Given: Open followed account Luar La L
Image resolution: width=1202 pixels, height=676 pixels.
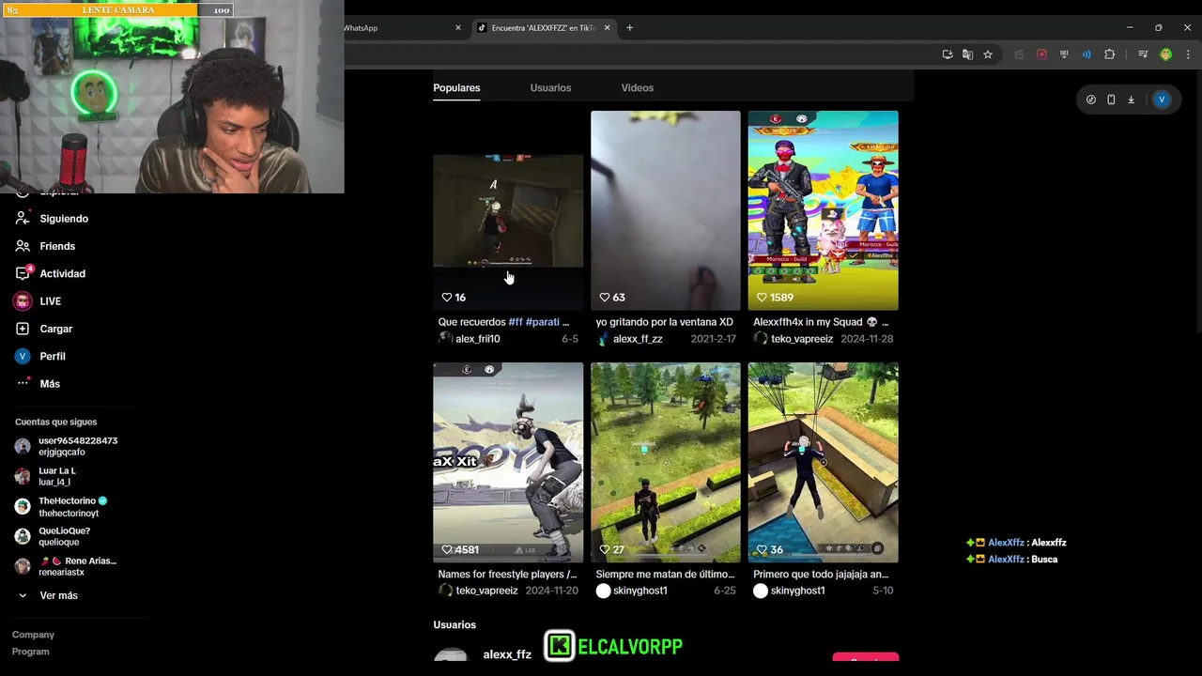Looking at the screenshot, I should click(x=45, y=476).
